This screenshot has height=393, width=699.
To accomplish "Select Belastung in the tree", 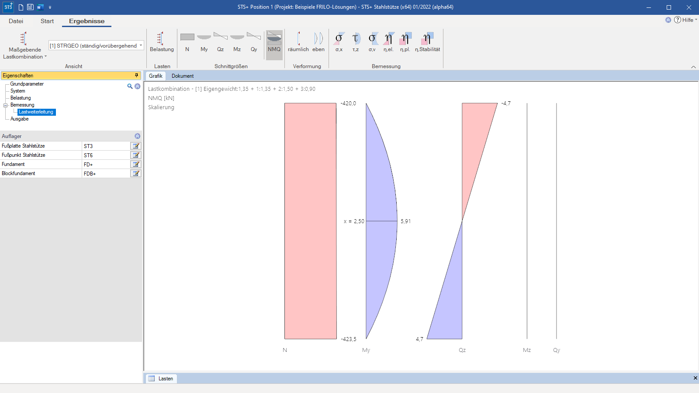I will click(x=21, y=98).
